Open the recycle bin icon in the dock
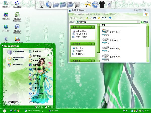151x113 pixels. 109,5
